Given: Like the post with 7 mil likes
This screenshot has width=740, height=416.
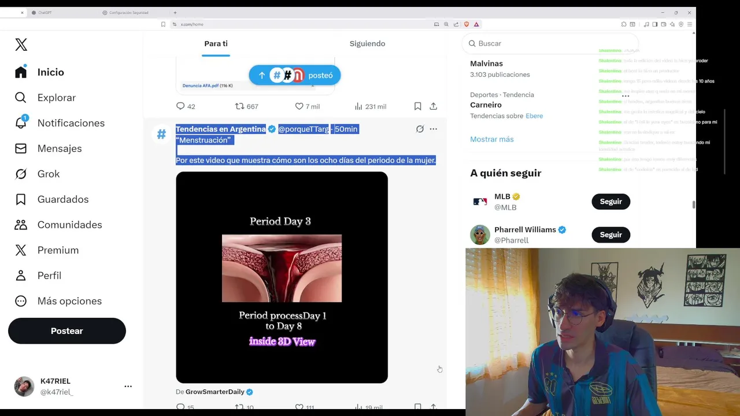Looking at the screenshot, I should click(307, 106).
